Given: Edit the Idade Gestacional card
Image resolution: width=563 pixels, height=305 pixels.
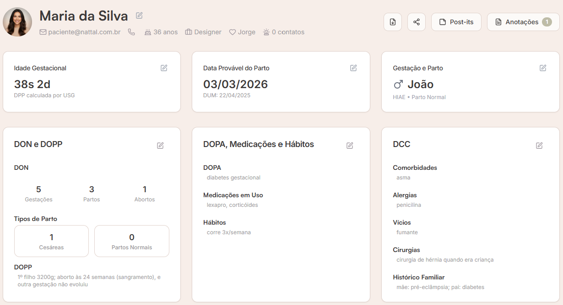Looking at the screenshot, I should click(x=164, y=68).
